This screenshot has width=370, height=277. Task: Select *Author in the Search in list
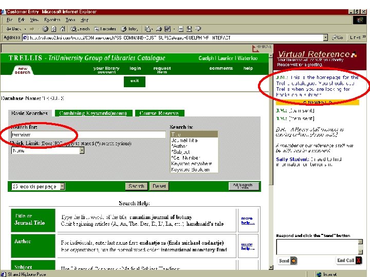[x=194, y=146]
